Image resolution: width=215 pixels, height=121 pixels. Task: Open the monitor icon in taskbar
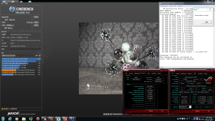pos(31,119)
